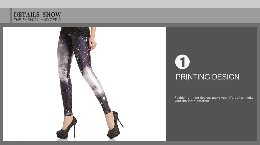Click the dark vertical accent bar beside heading
The width and height of the screenshot is (260, 145).
coord(11,16)
